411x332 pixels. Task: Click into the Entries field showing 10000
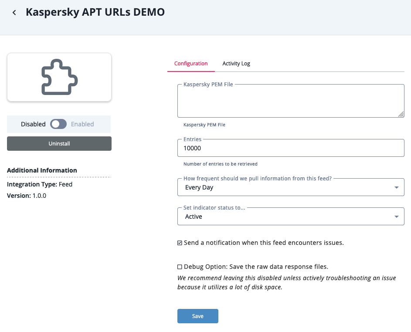click(x=291, y=148)
